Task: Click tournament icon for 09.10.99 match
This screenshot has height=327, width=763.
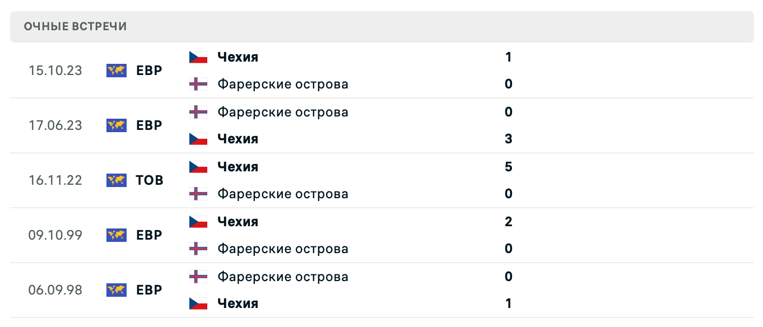Action: pos(117,235)
